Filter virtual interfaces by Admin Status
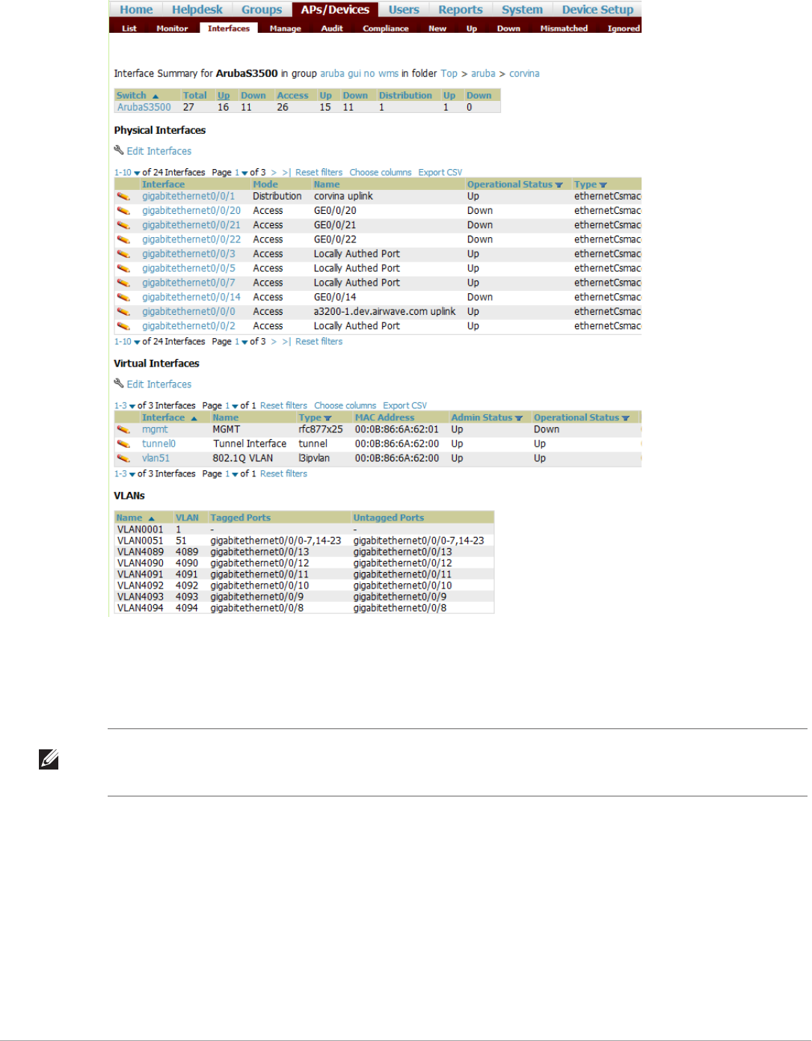 point(518,418)
